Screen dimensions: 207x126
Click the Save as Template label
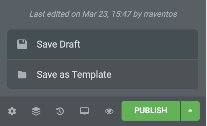point(74,75)
